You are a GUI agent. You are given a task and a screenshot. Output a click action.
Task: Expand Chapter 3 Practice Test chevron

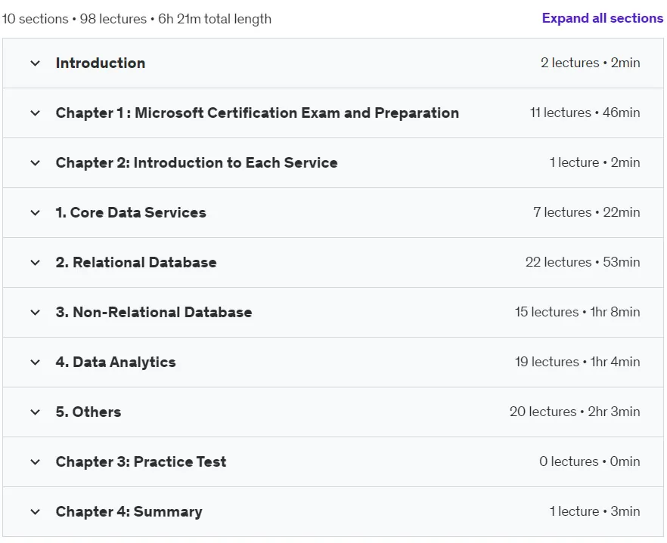tap(36, 462)
